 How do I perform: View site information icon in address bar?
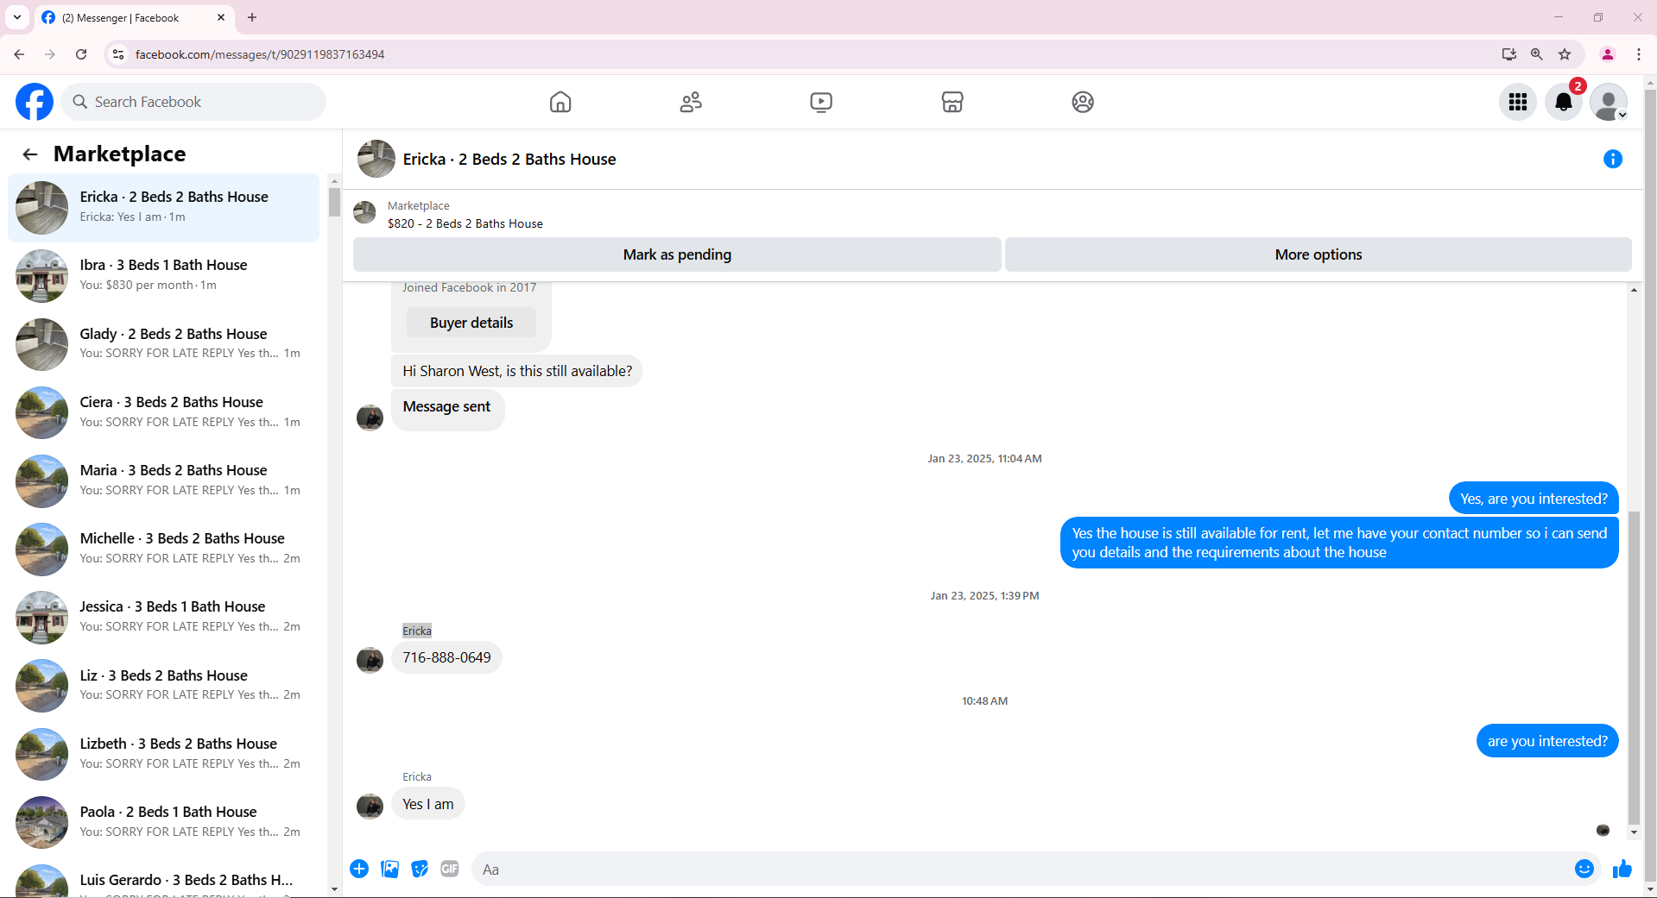tap(118, 54)
